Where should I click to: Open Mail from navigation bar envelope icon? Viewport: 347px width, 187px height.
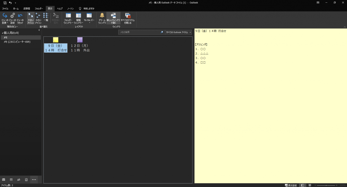click(x=3, y=180)
